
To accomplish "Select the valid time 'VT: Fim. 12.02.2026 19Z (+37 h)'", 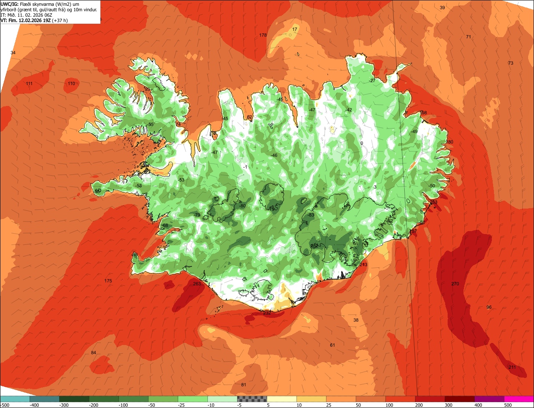I will pos(35,20).
